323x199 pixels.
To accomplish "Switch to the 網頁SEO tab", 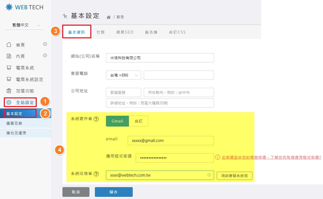I will (125, 32).
